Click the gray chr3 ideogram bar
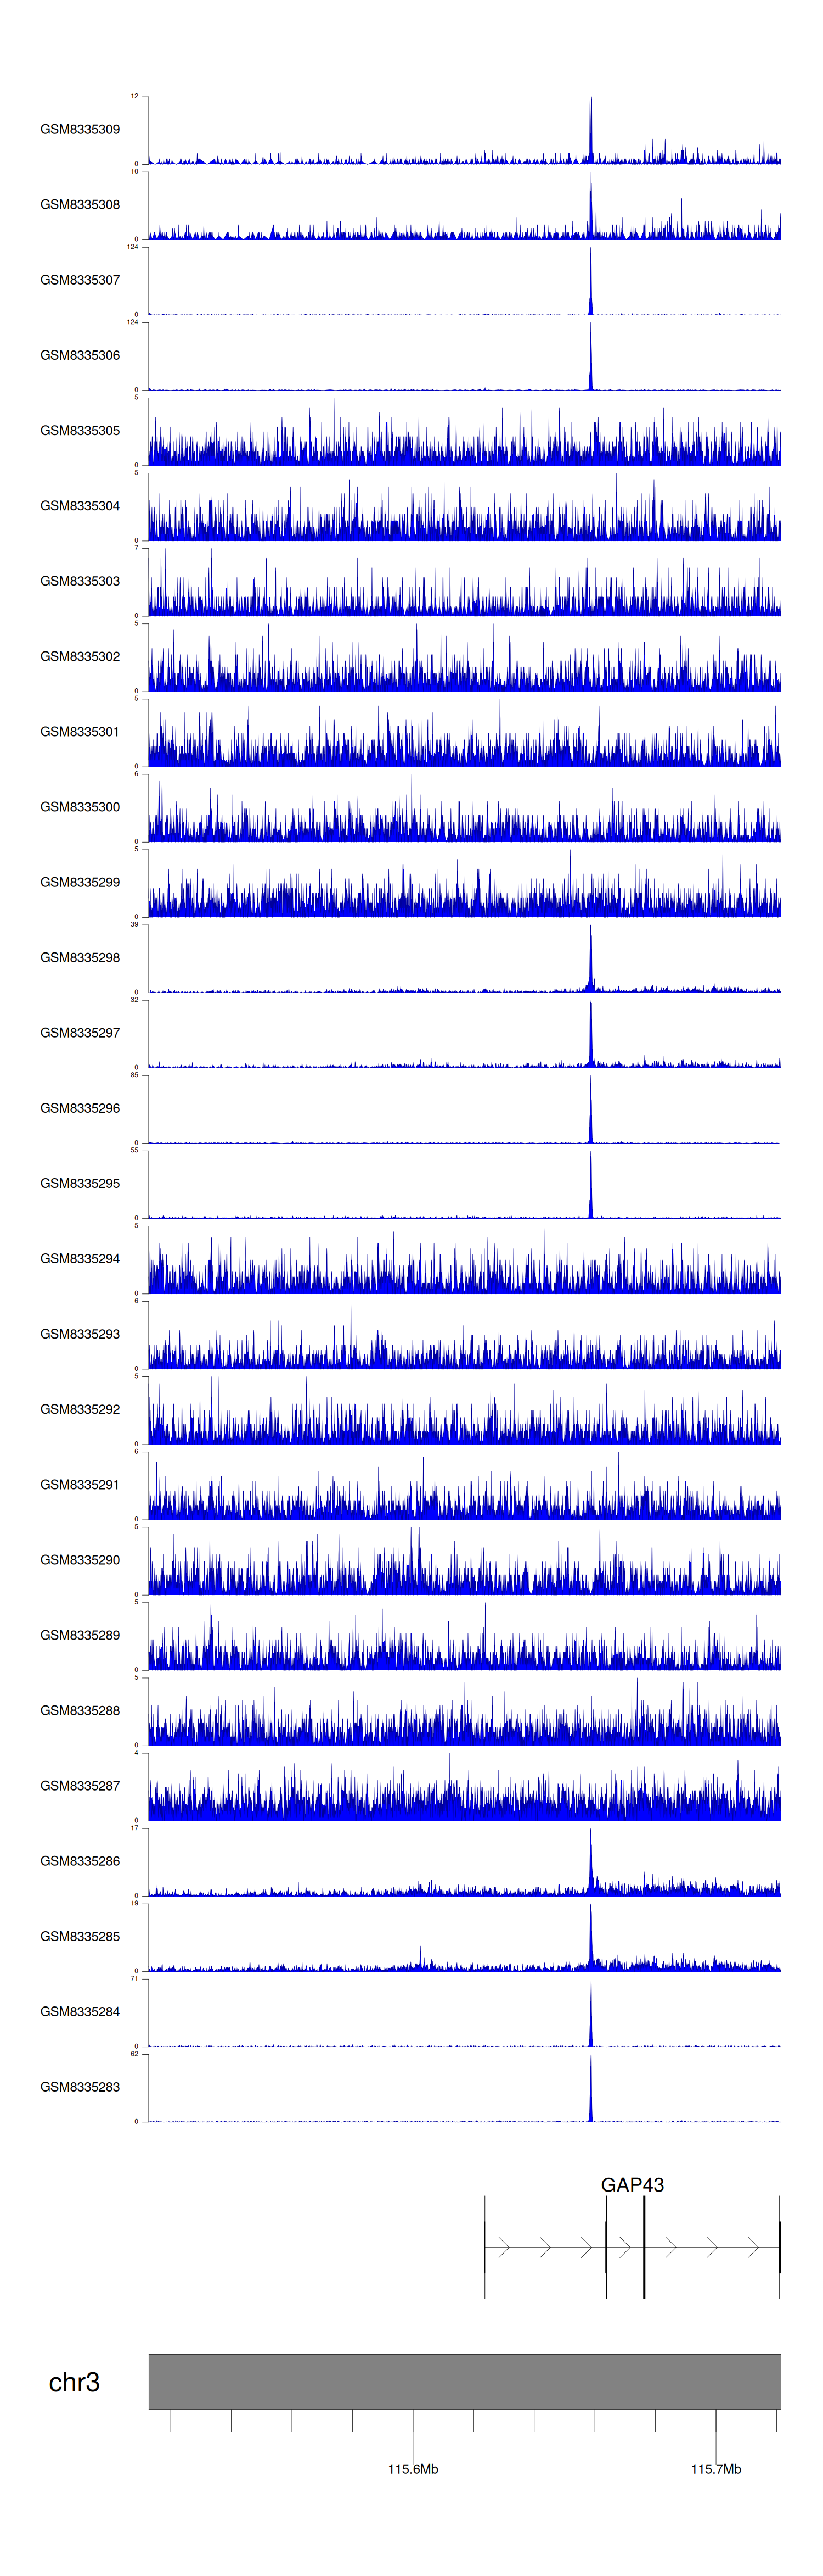Viewport: 823px width, 2576px height. point(464,2381)
